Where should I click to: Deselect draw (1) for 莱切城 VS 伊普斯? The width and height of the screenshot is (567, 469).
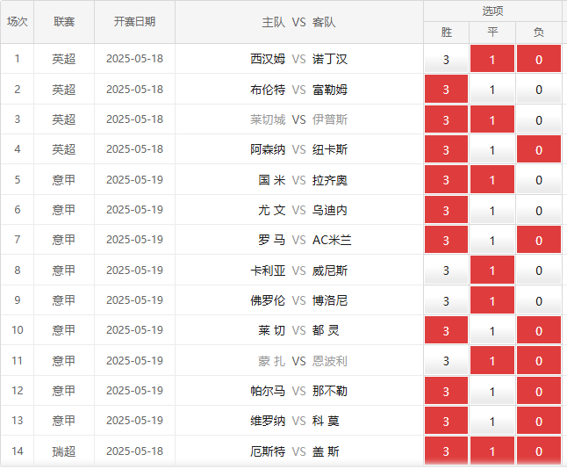pos(492,119)
